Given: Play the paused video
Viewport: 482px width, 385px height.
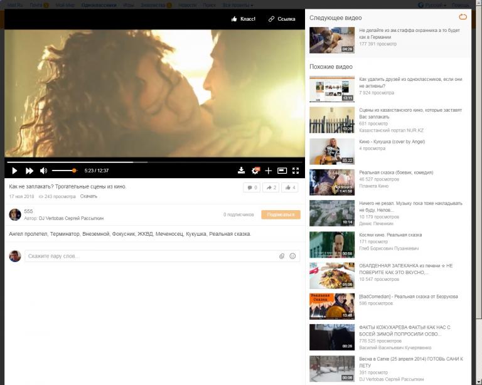Looking at the screenshot, I should 14,171.
